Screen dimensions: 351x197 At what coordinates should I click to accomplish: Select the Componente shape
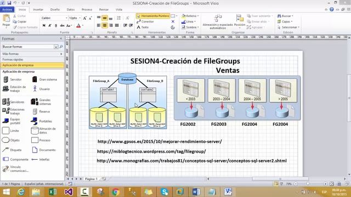[15, 159]
